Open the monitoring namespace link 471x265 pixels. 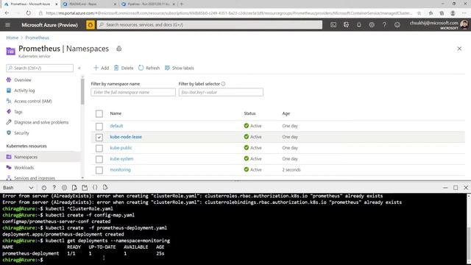120,170
